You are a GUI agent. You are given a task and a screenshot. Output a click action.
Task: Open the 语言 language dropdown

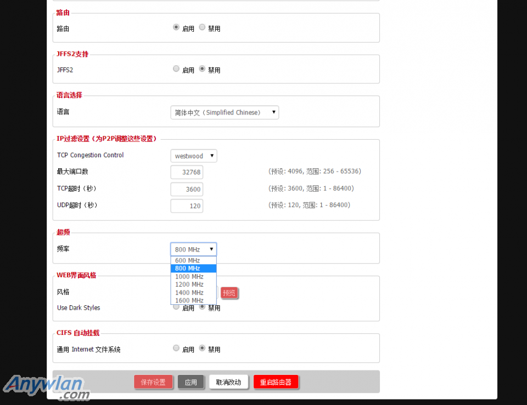coord(225,112)
